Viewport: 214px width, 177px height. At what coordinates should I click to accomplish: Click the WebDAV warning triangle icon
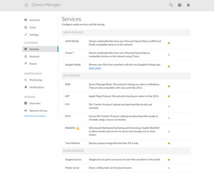[x=78, y=128]
